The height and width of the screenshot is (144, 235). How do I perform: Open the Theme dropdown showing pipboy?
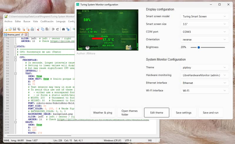pyautogui.click(x=204, y=67)
